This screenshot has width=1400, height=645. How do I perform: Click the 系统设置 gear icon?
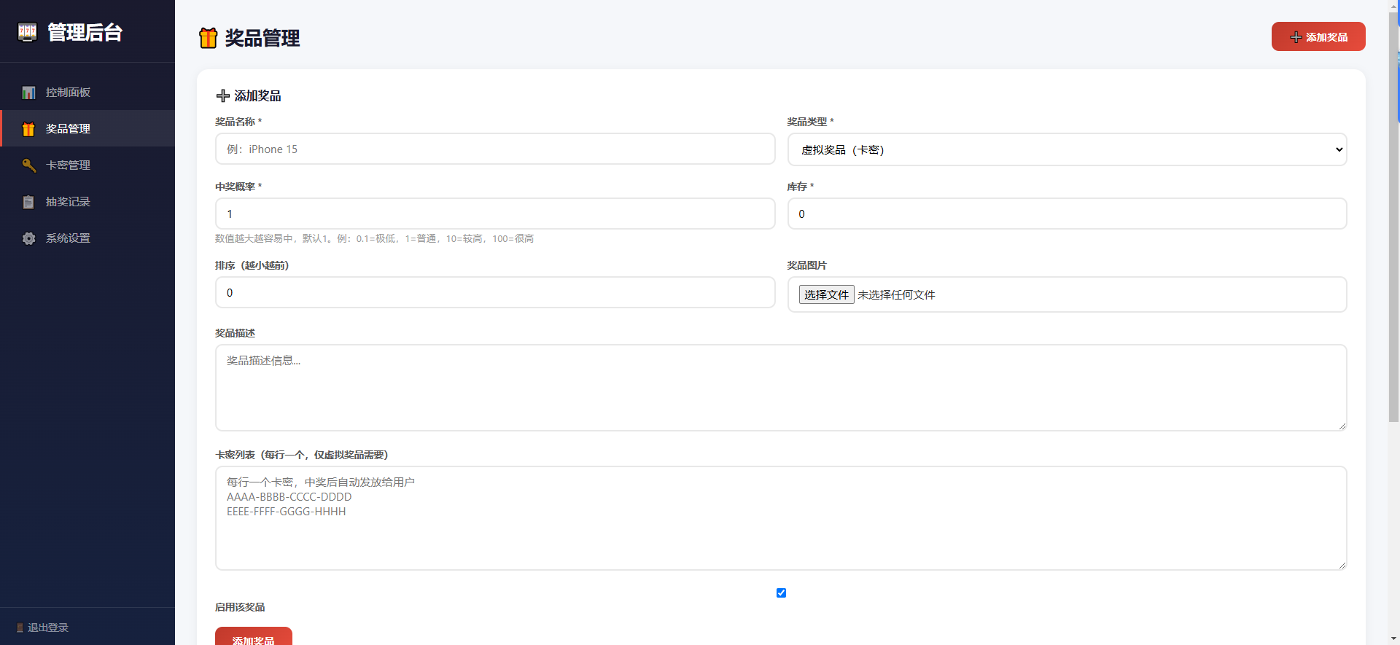point(28,238)
